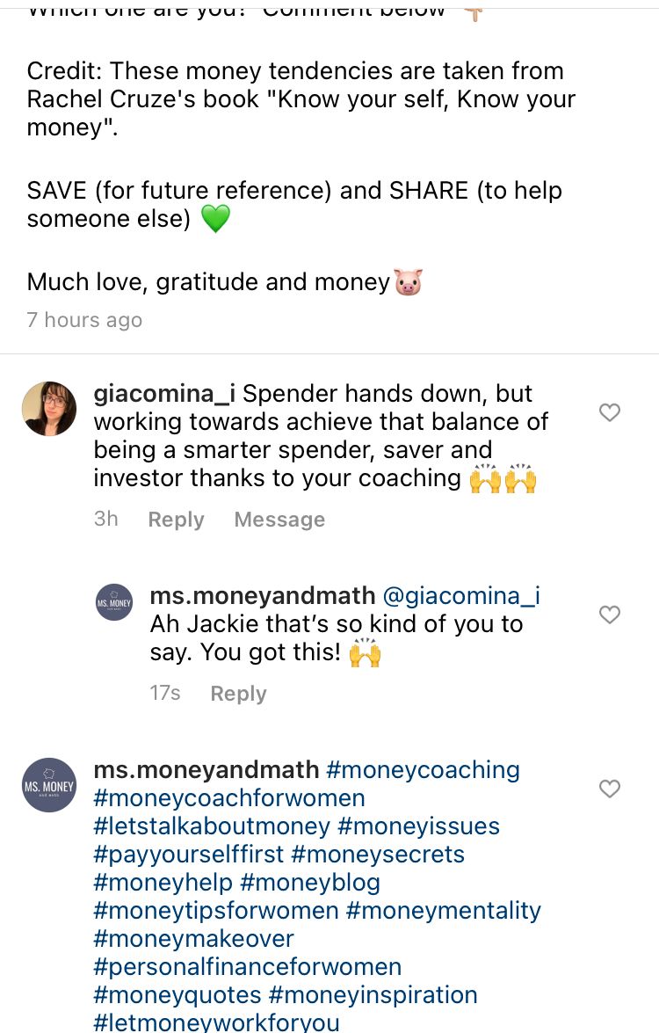This screenshot has height=1033, width=659.
Task: Open the #letstalkaboutmoney hashtag
Action: (212, 826)
